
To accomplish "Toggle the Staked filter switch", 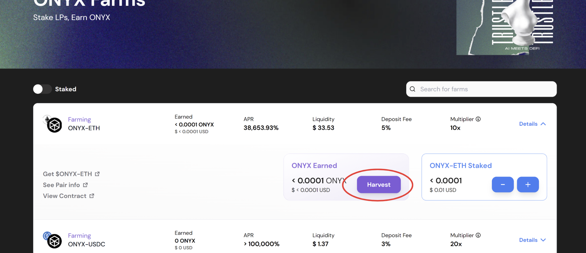I will click(x=42, y=89).
